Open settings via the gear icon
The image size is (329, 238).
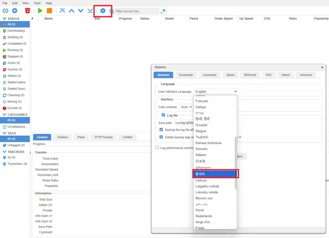coord(103,11)
